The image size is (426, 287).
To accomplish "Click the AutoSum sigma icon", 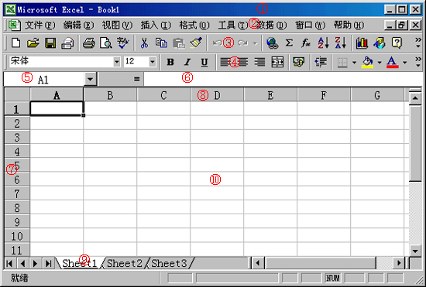I will point(289,43).
